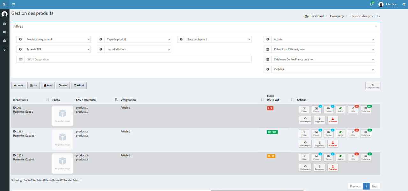Toggle the Activé switch for Article 1
The height and width of the screenshot is (191, 408).
pos(341,110)
